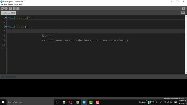This screenshot has width=187, height=105.
Task: Open the tab options dropdown arrow
Action: [x=183, y=13]
